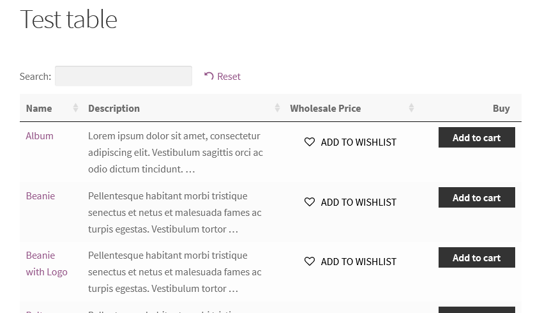
Task: Click the Reset undo arrow icon
Action: coord(209,76)
